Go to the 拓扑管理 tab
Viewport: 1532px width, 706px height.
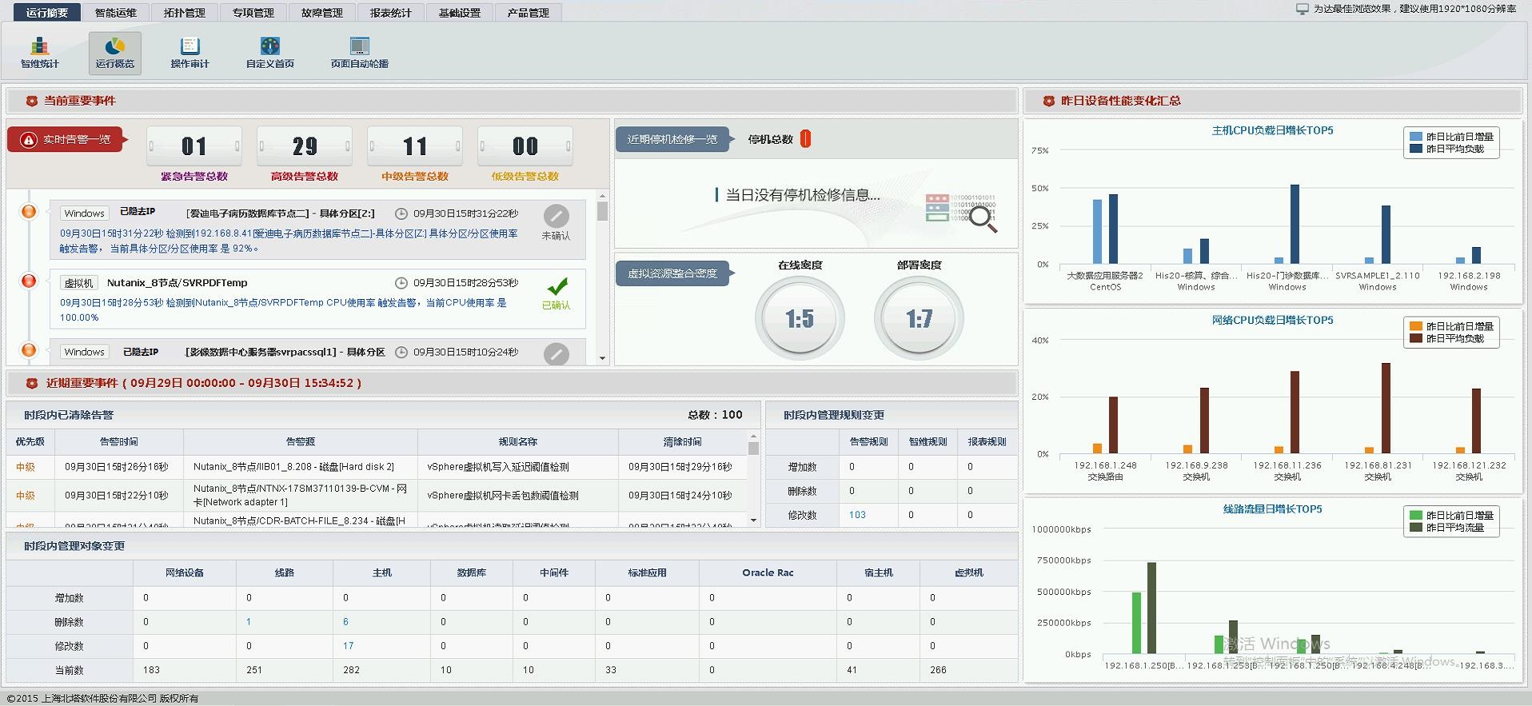click(x=184, y=13)
